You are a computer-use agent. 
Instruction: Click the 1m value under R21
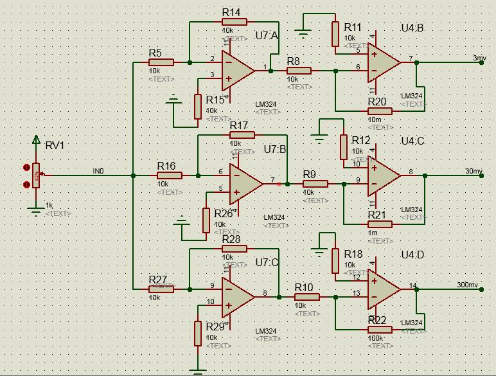tap(373, 233)
